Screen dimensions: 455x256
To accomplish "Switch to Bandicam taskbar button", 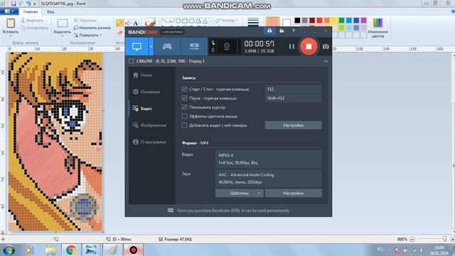I will [x=133, y=250].
